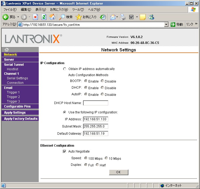This screenshot has height=189, width=200.
Task: Open the ツール(T) menu
Action: [x=78, y=10]
